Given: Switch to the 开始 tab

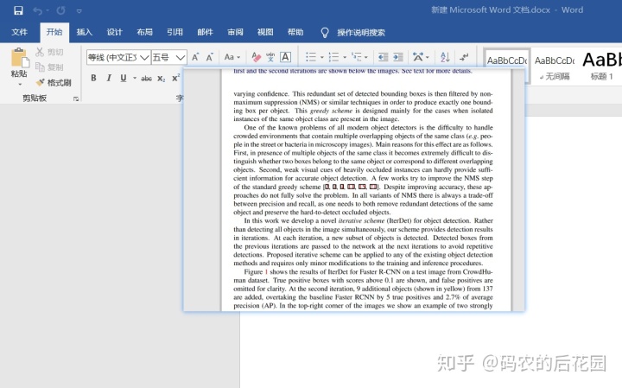Looking at the screenshot, I should tap(54, 32).
